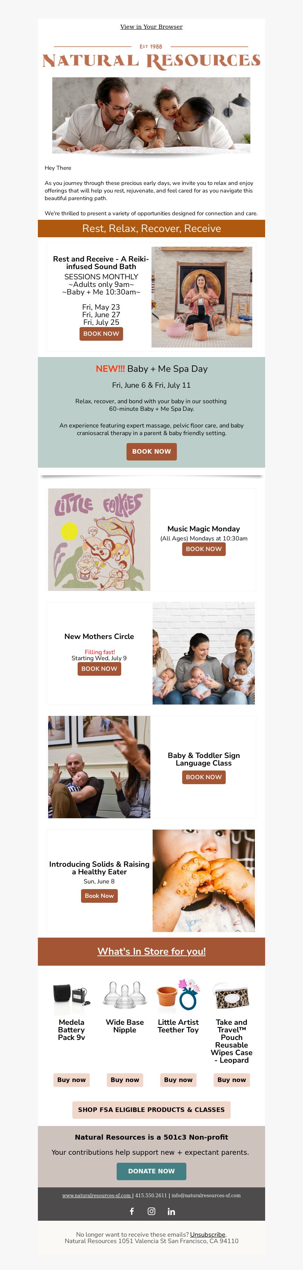This screenshot has width=303, height=1270.
Task: Open Wide Base Nipple product image
Action: pyautogui.click(x=125, y=994)
